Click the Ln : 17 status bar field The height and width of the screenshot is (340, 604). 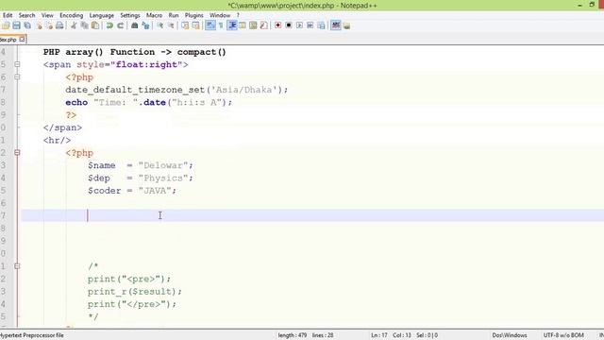click(x=379, y=335)
